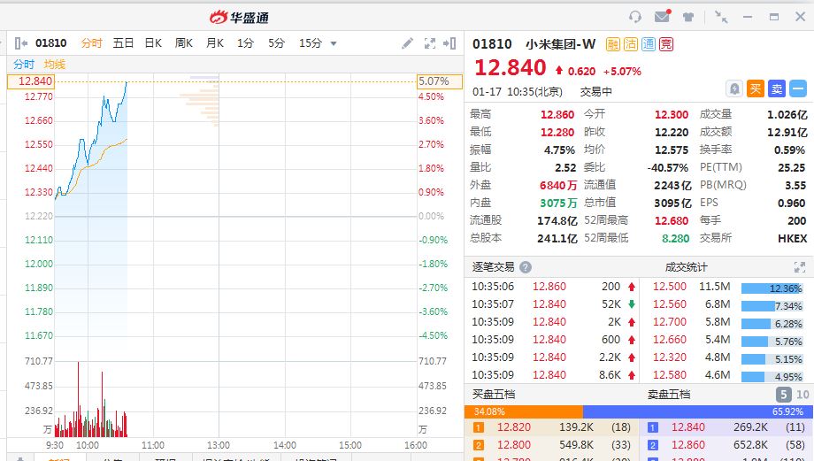Image resolution: width=814 pixels, height=461 pixels.
Task: Select the 15分 fifteen-minute chart
Action: coord(311,43)
